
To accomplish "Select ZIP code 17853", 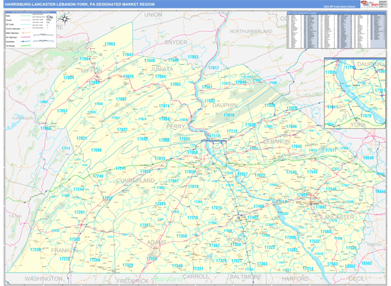I will tap(193, 57).
